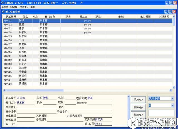Viewport: 178px width, 129px height.
Task: Click the 添加(A) button
Action: (138, 100)
